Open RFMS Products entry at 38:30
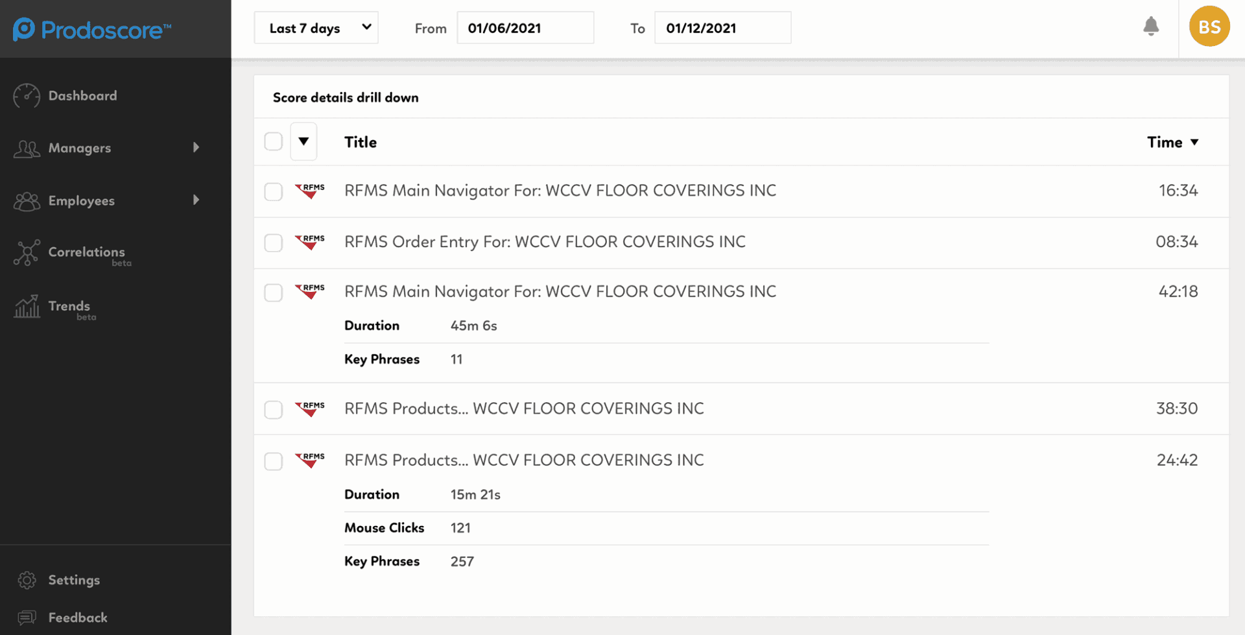This screenshot has height=635, width=1245. (x=524, y=409)
